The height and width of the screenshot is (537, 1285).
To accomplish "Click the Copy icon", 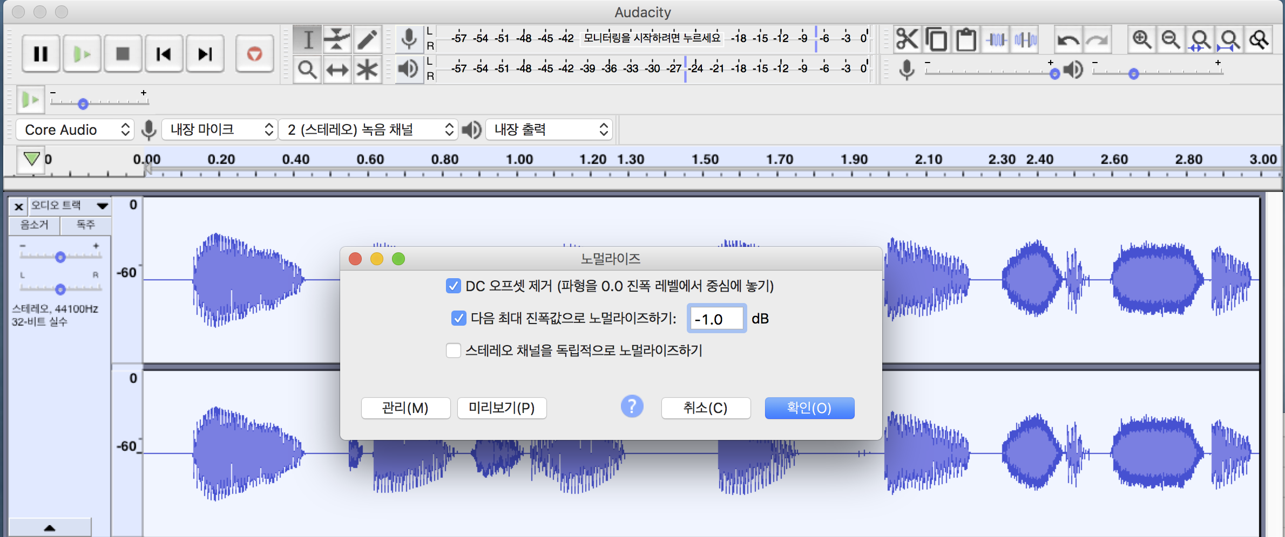I will click(937, 39).
